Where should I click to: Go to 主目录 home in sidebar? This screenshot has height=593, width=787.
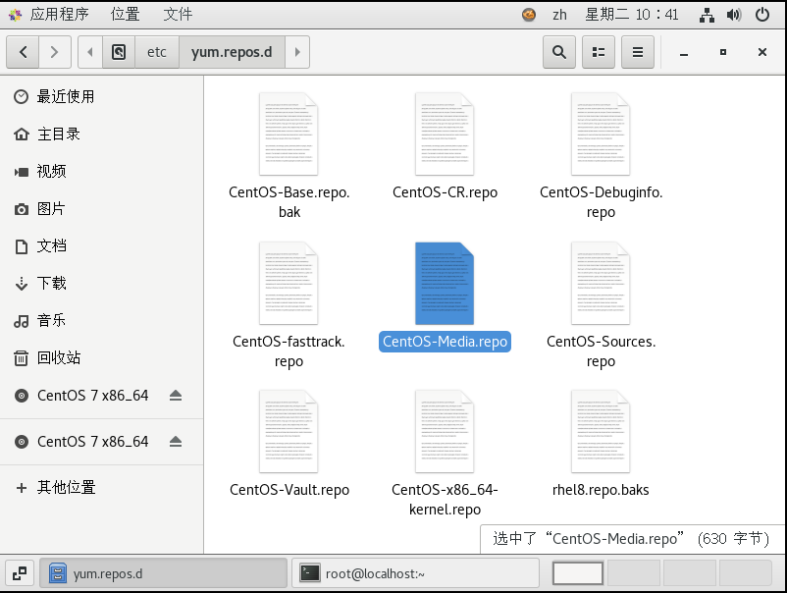coord(101,135)
